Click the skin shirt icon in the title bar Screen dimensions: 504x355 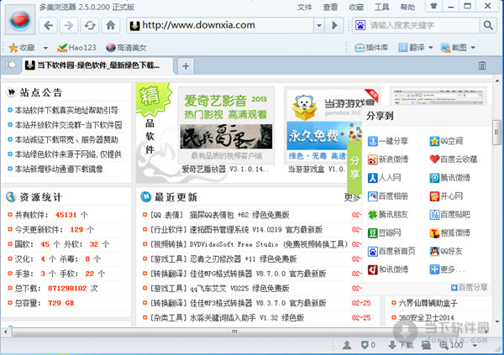click(x=433, y=6)
